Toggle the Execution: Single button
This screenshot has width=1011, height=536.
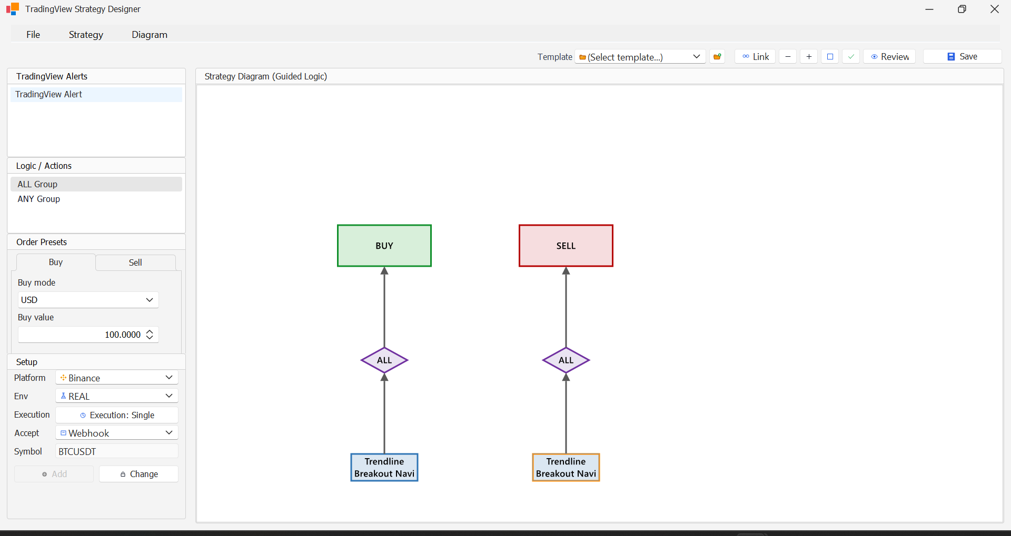pyautogui.click(x=117, y=415)
